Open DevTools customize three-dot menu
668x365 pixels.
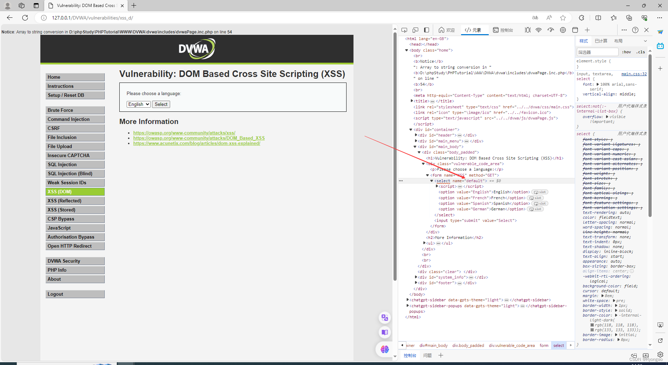[x=624, y=30]
